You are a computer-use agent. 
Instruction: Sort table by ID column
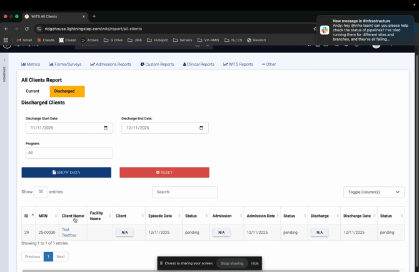coord(28,216)
